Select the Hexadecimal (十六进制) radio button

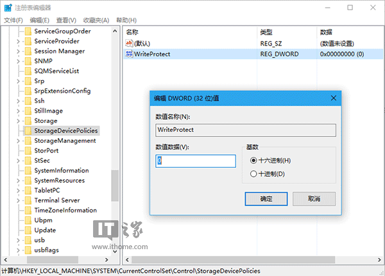pos(253,161)
